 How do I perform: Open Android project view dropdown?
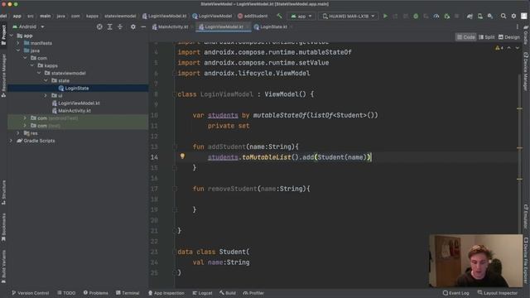point(28,26)
